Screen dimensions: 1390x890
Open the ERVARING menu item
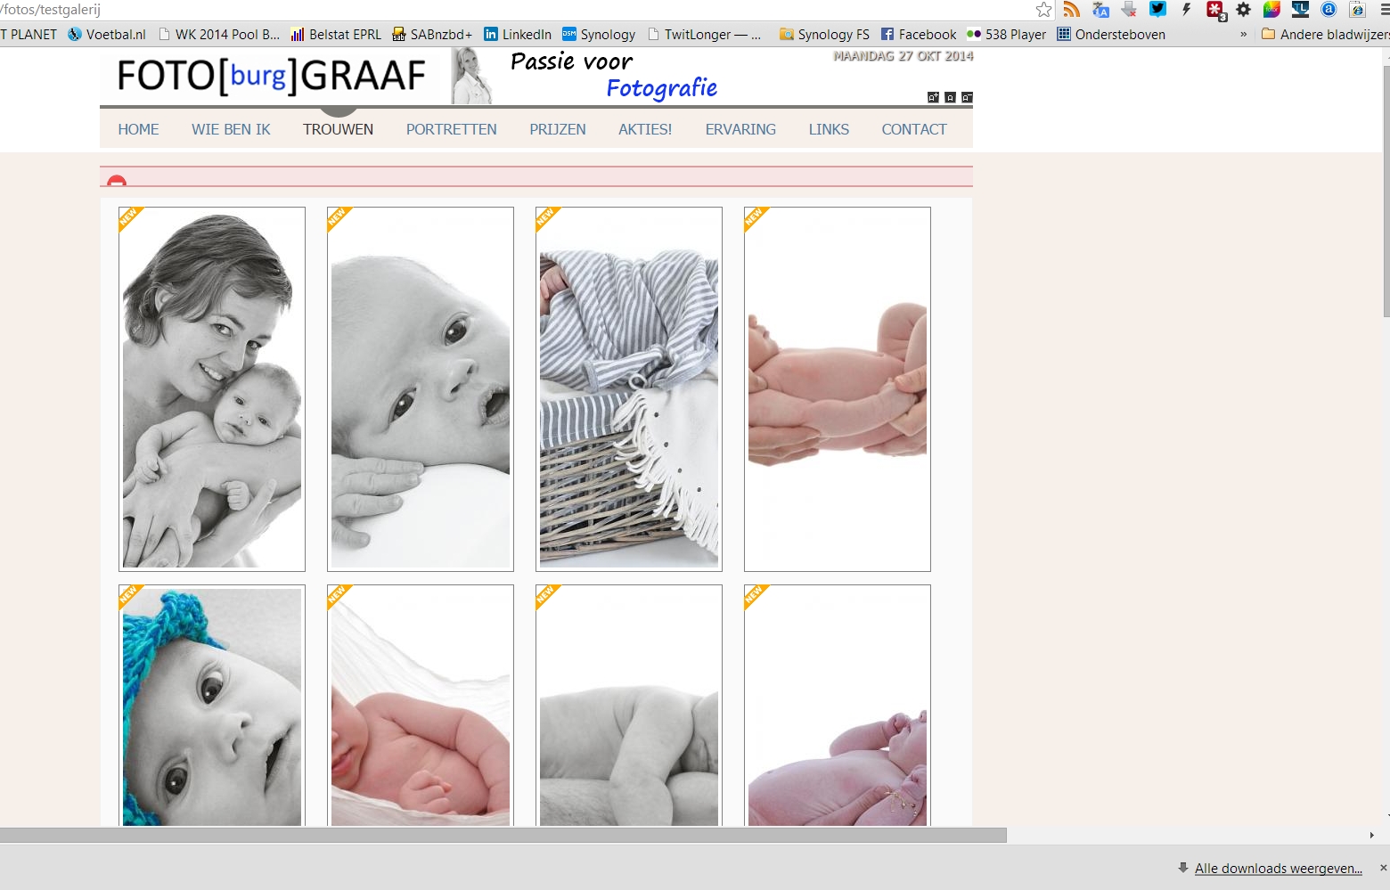click(740, 129)
